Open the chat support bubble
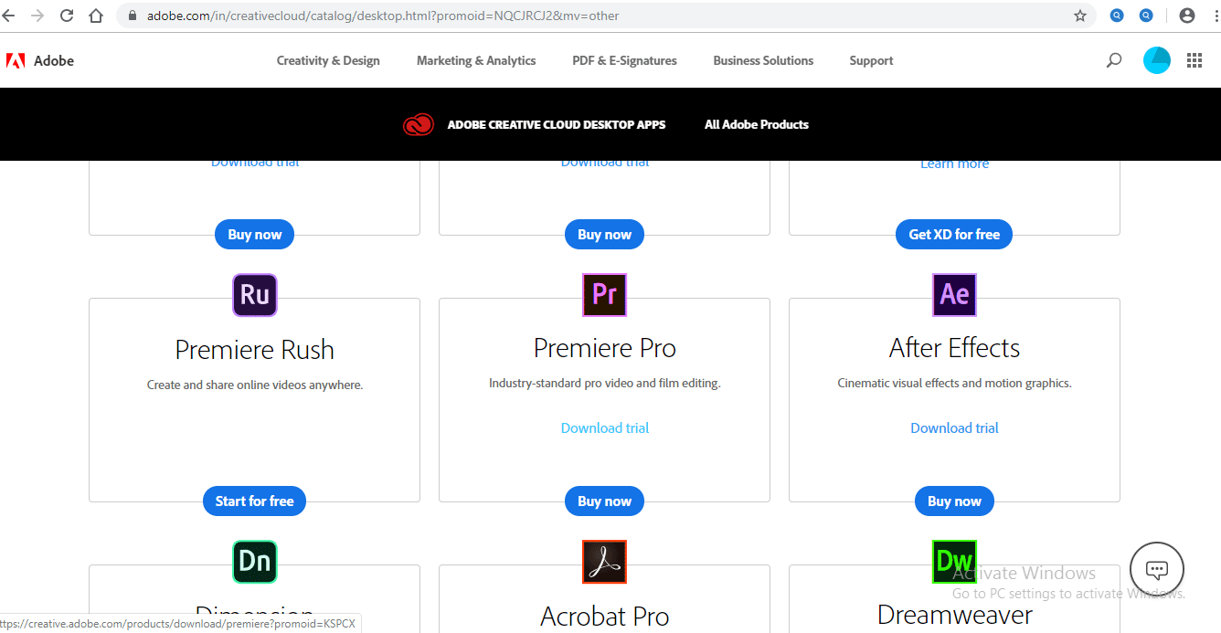The image size is (1221, 633). pyautogui.click(x=1157, y=570)
